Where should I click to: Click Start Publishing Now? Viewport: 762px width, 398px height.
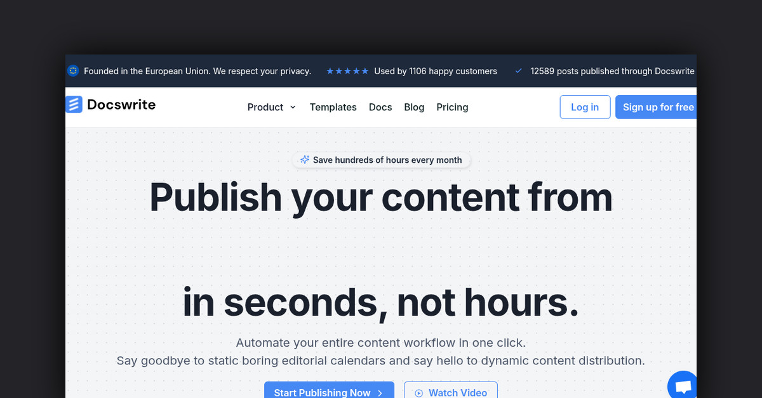coord(329,393)
